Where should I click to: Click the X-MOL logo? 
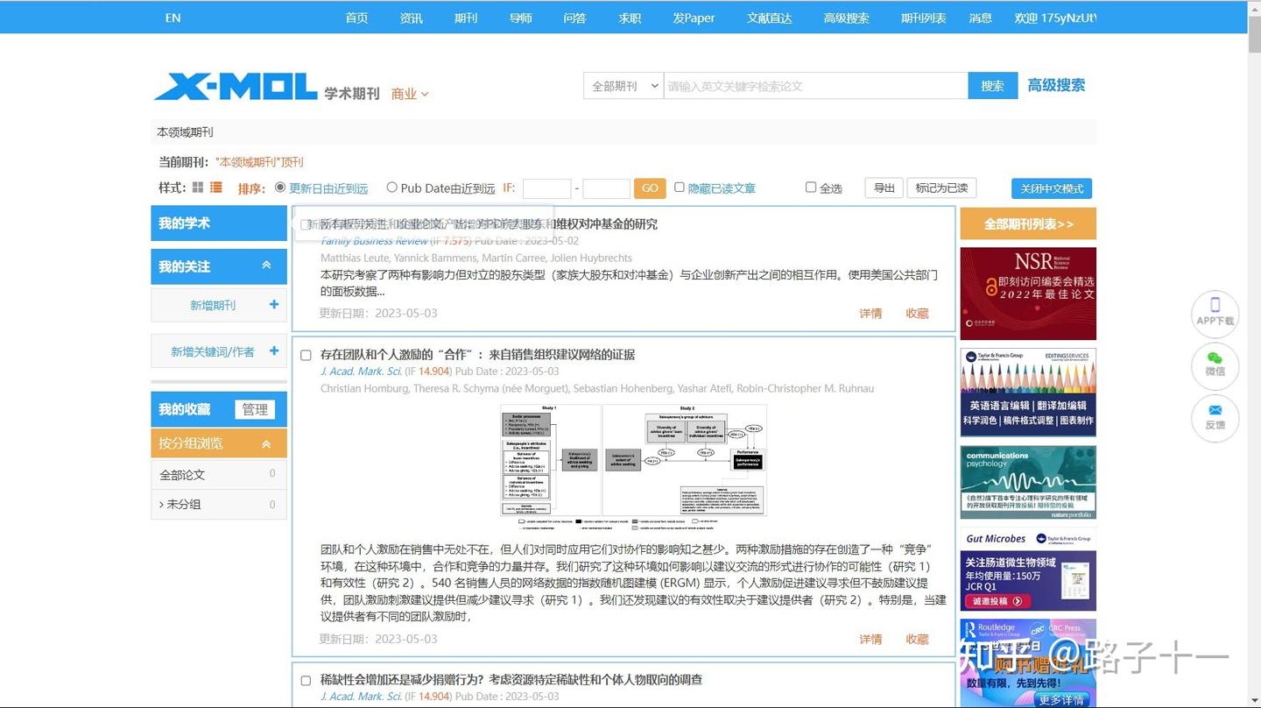pos(235,86)
